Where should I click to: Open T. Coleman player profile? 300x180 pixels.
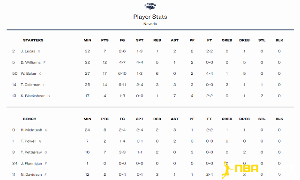coord(30,85)
